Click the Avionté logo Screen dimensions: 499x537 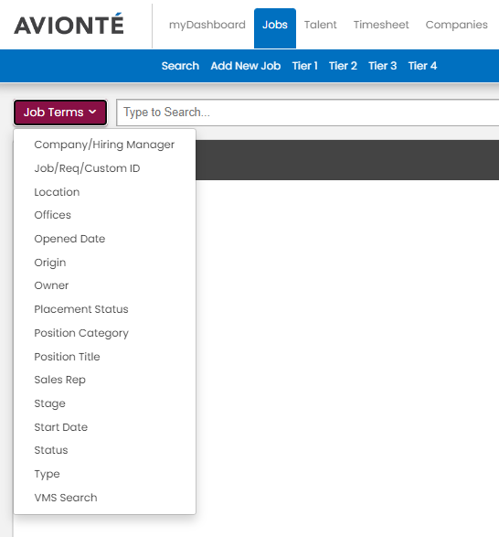click(69, 25)
